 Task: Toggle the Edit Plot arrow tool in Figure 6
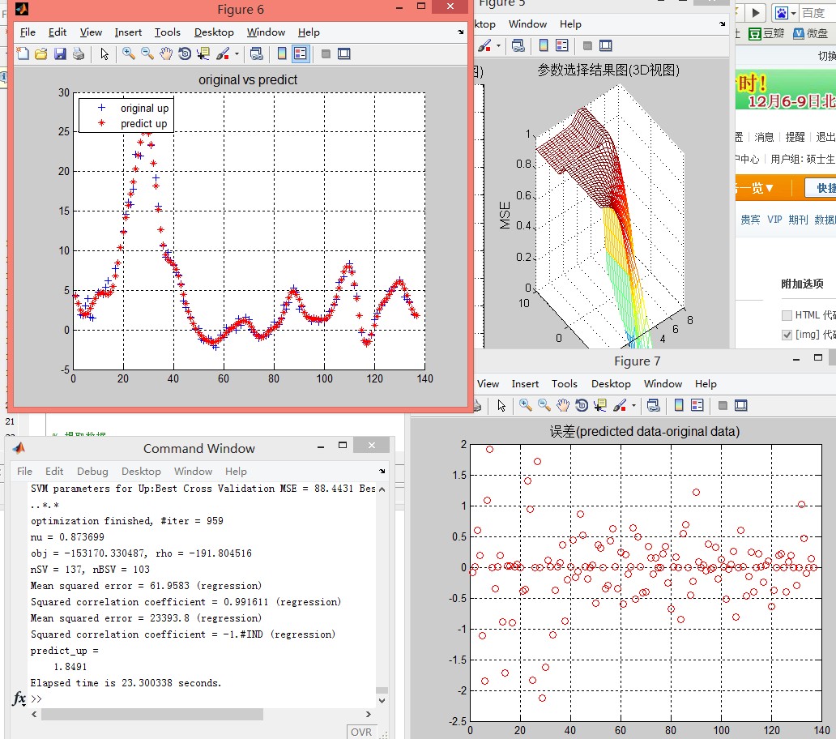tap(103, 55)
